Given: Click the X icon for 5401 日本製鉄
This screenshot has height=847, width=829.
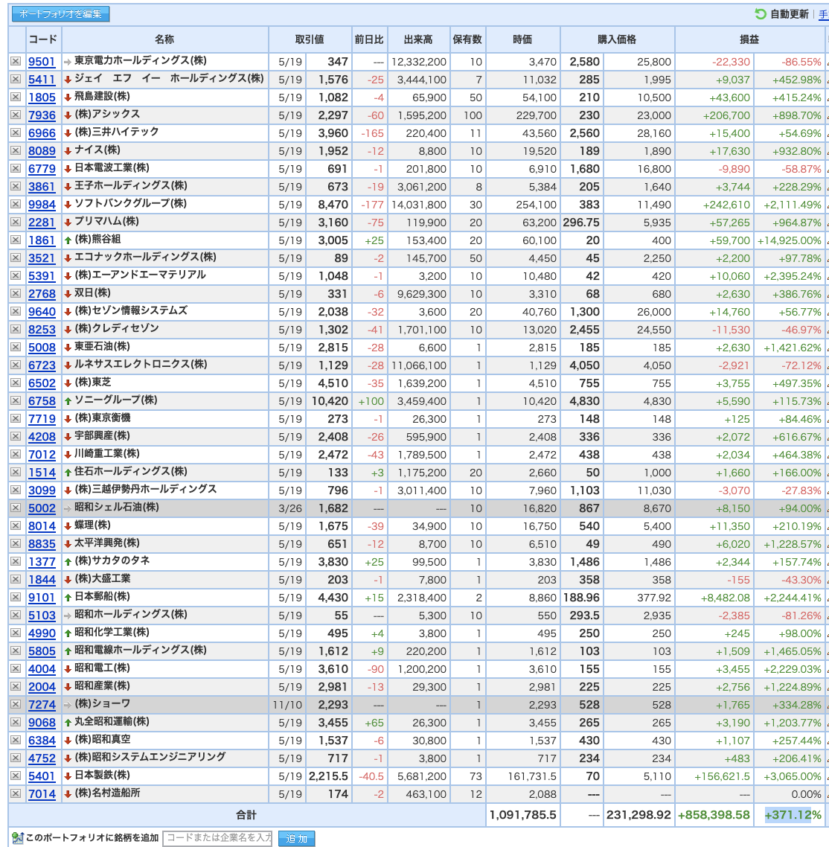Looking at the screenshot, I should coord(16,776).
